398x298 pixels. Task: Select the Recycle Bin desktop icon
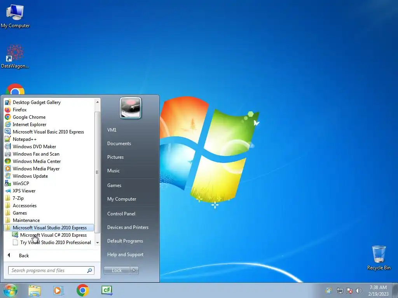pyautogui.click(x=379, y=258)
